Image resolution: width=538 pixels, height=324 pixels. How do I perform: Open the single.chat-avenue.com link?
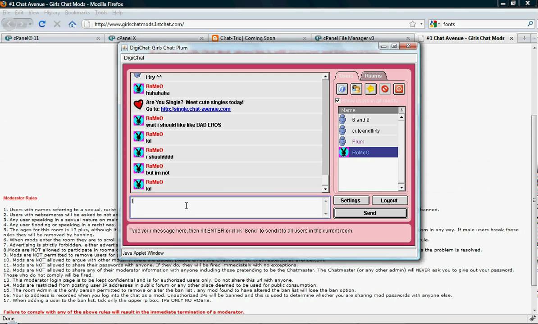pyautogui.click(x=196, y=109)
